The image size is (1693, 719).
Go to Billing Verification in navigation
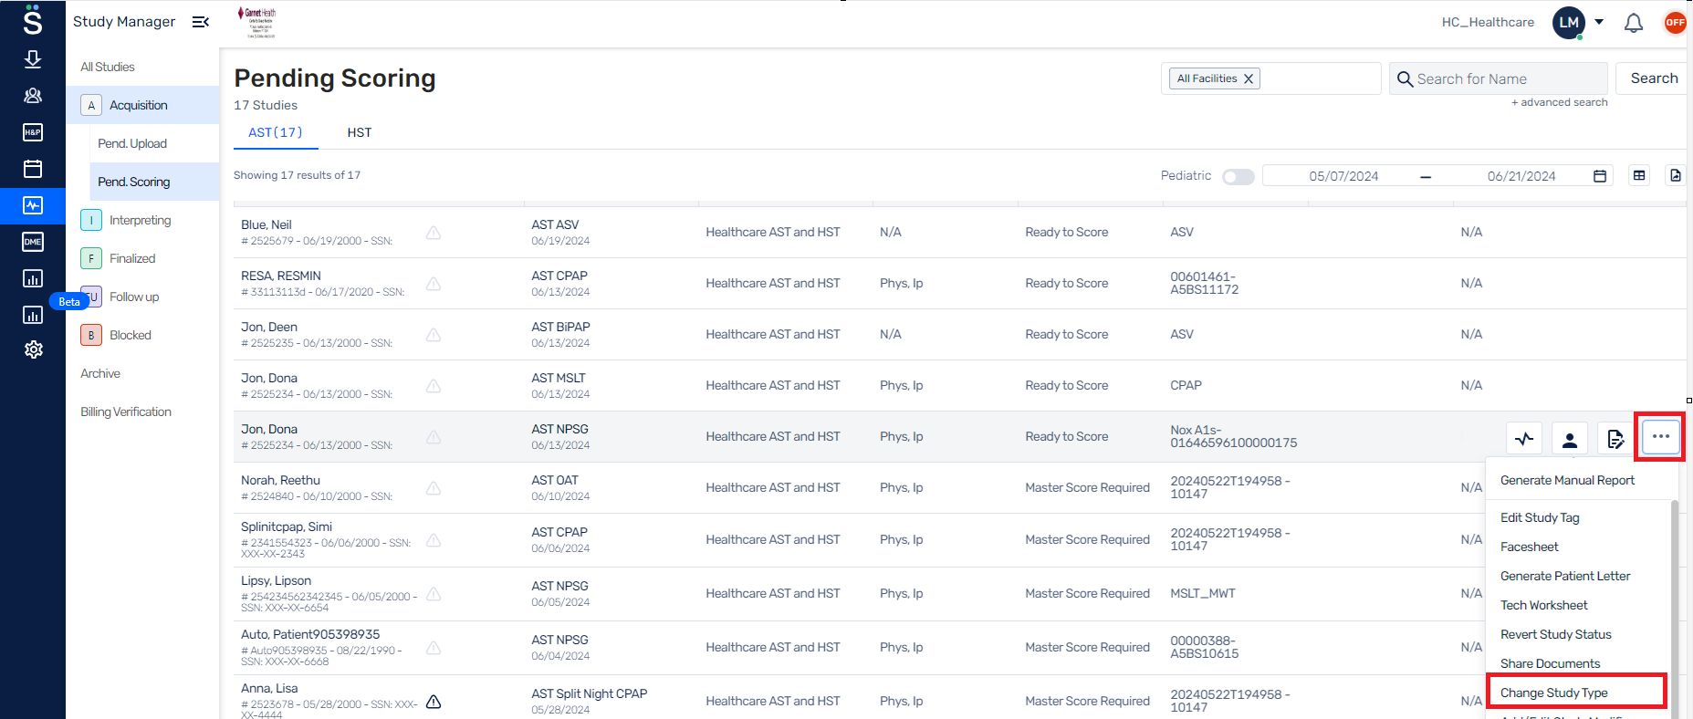pos(126,412)
